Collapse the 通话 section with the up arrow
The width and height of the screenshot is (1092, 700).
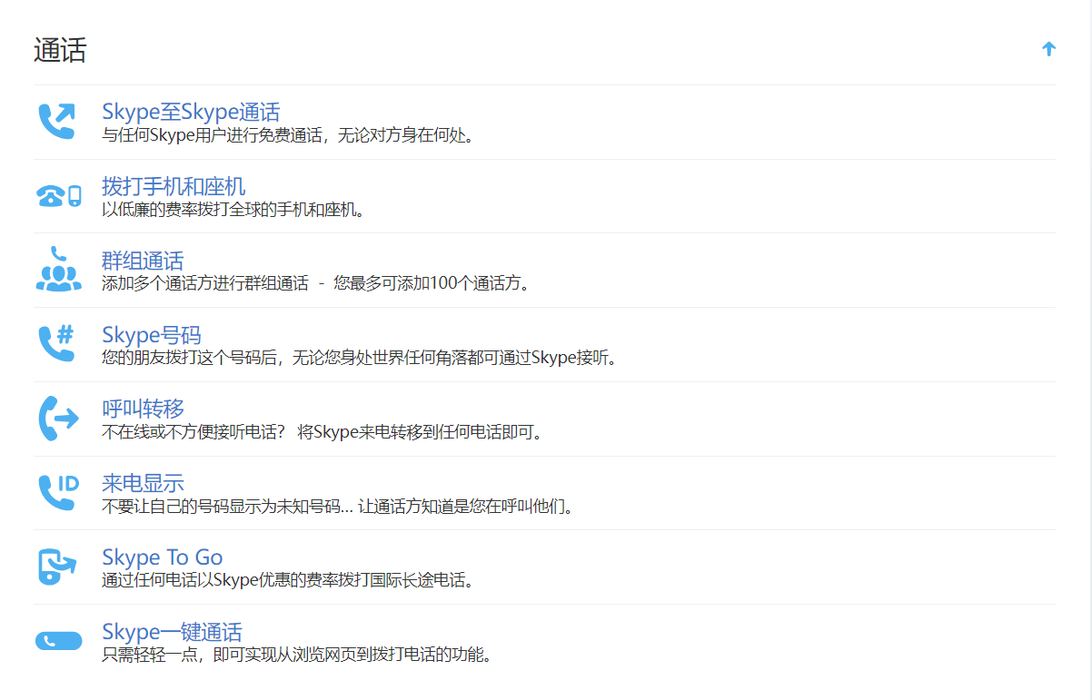[1048, 49]
